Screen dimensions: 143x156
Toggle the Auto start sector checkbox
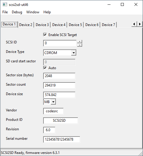(45, 68)
